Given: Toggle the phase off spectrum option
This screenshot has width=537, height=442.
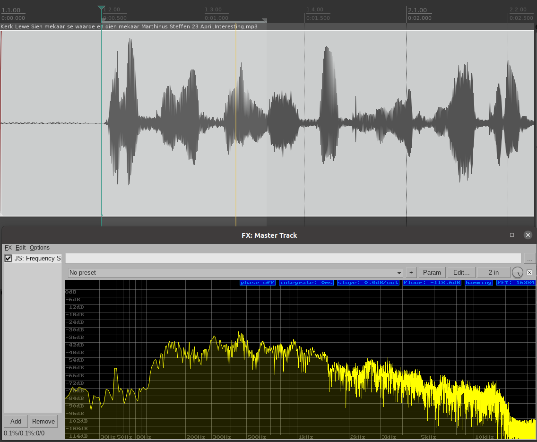Looking at the screenshot, I should pyautogui.click(x=257, y=283).
